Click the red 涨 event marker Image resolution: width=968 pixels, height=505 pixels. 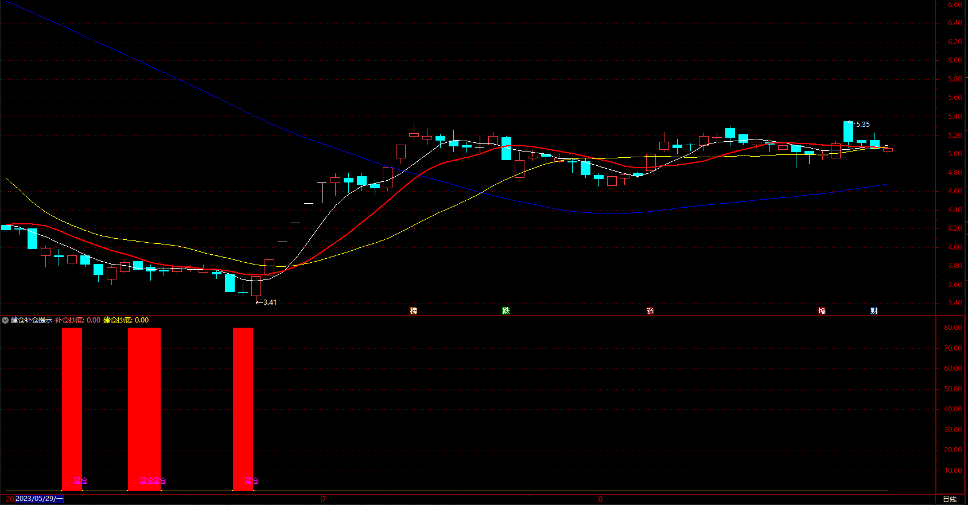(650, 310)
